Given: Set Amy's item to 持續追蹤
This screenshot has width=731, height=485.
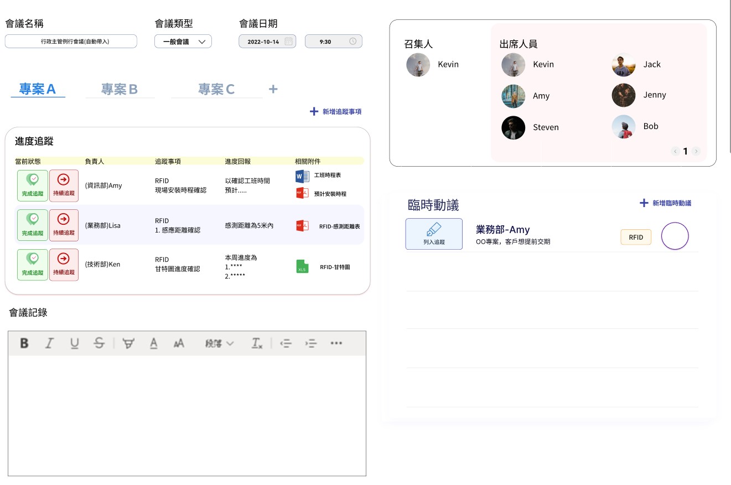Looking at the screenshot, I should click(64, 185).
